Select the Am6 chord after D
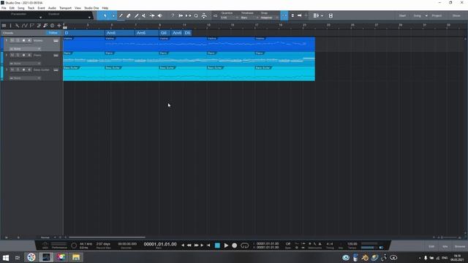Viewport: 468px width, 263px height. [120, 33]
